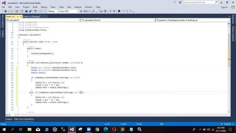The height and width of the screenshot is (133, 236).
Task: Open Zoom from the taskbar
Action: [89, 129]
